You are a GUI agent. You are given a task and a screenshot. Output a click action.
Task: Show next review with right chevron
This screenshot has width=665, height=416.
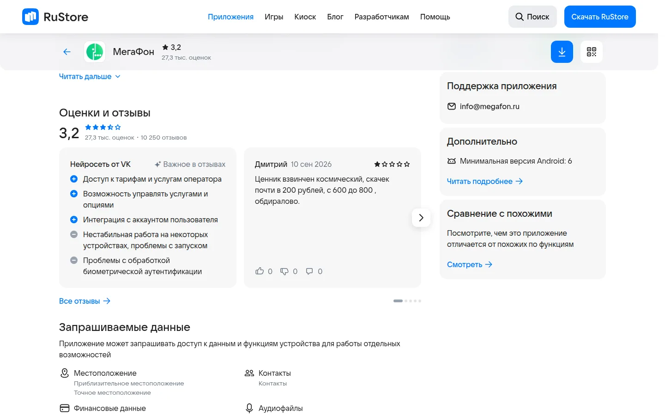pyautogui.click(x=421, y=218)
